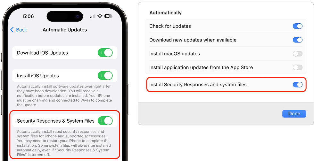This screenshot has height=161, width=314.
Task: Tap the Wi-Fi status icon
Action: tap(100, 16)
